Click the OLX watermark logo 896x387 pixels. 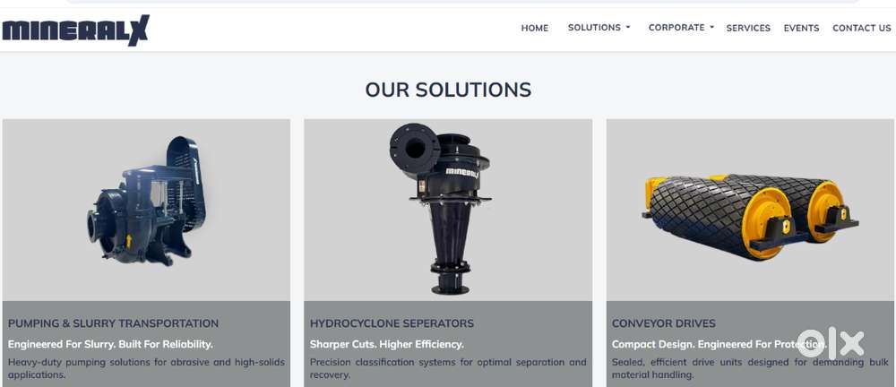click(831, 343)
